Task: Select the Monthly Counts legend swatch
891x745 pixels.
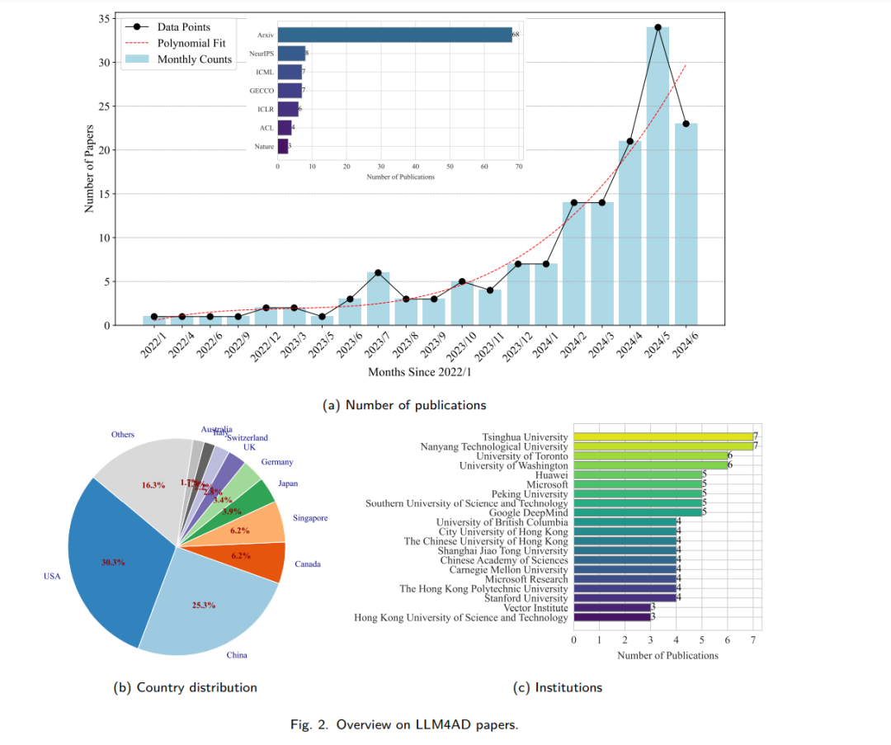Action: point(137,59)
